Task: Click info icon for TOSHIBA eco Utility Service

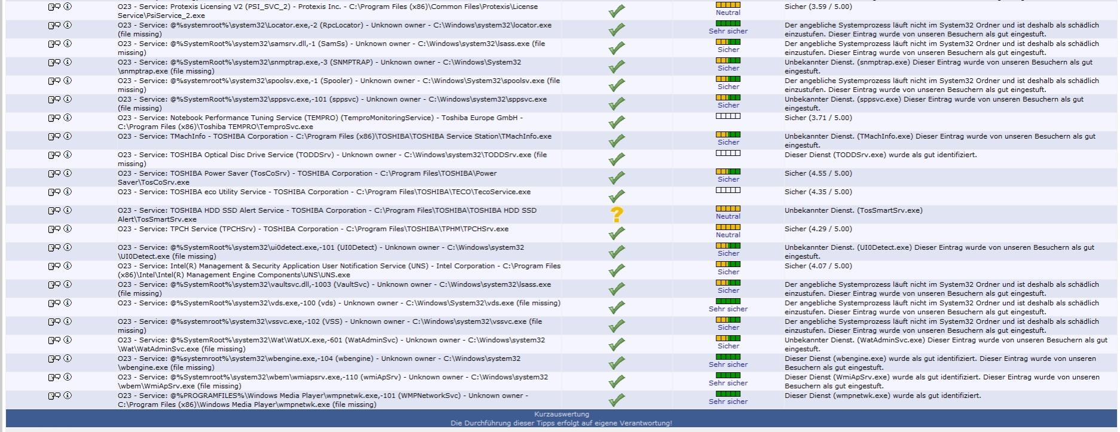Action: (x=68, y=192)
